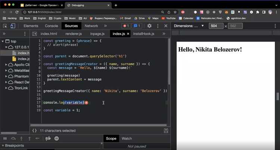This screenshot has height=150, width=280.
Task: Collapse the Breakpoints section
Action: (x=3, y=146)
